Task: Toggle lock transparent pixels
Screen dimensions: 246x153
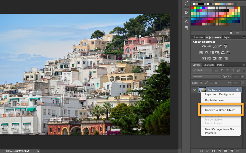Action: click(201, 83)
